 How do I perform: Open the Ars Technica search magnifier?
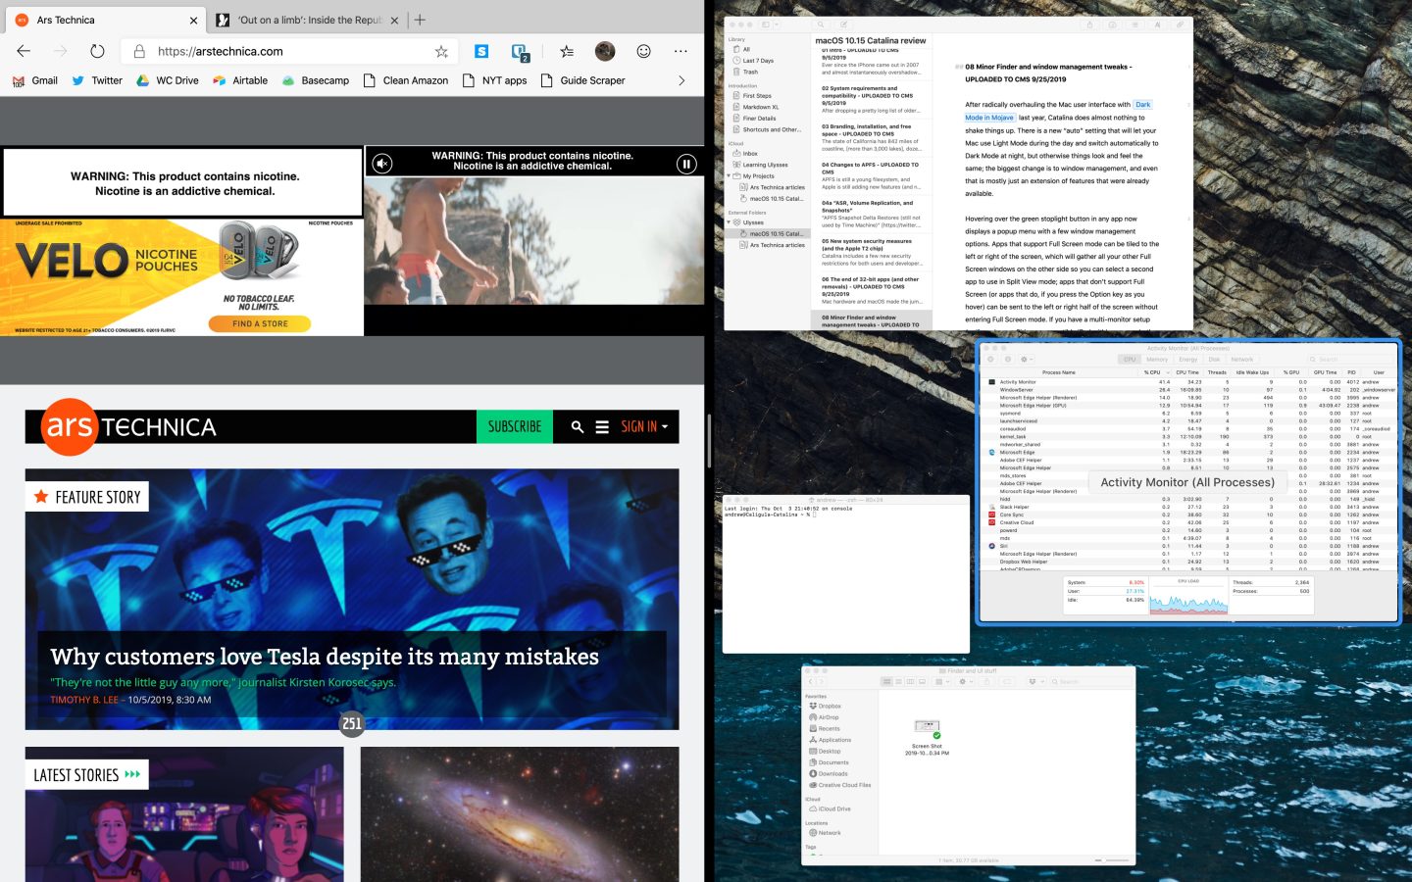(577, 427)
